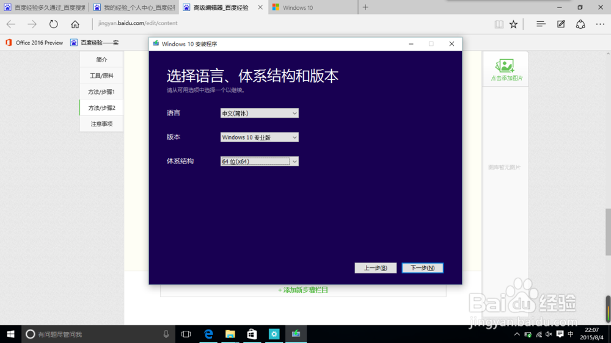The height and width of the screenshot is (343, 611).
Task: Toggle reading view icon
Action: tap(499, 24)
